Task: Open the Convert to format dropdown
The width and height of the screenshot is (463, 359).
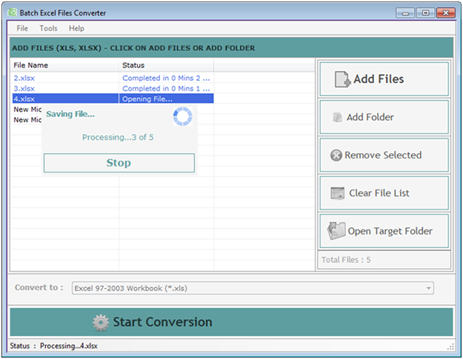Action: pos(253,288)
